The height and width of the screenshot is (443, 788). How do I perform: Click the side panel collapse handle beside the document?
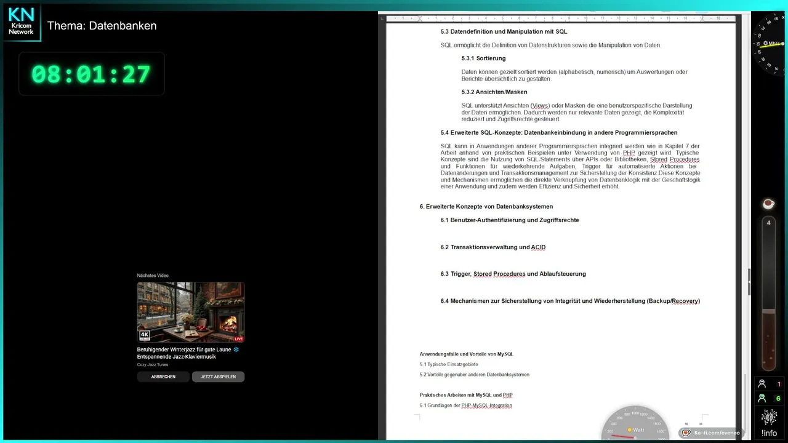pyautogui.click(x=749, y=282)
